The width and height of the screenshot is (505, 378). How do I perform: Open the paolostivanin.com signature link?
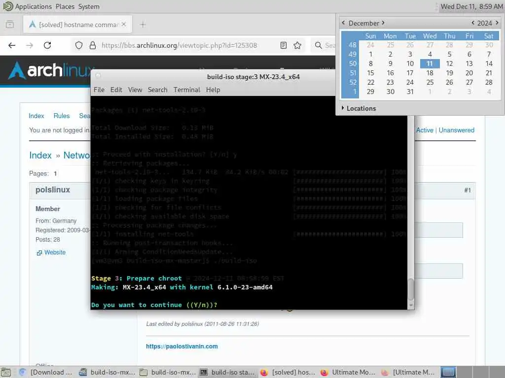pyautogui.click(x=181, y=346)
